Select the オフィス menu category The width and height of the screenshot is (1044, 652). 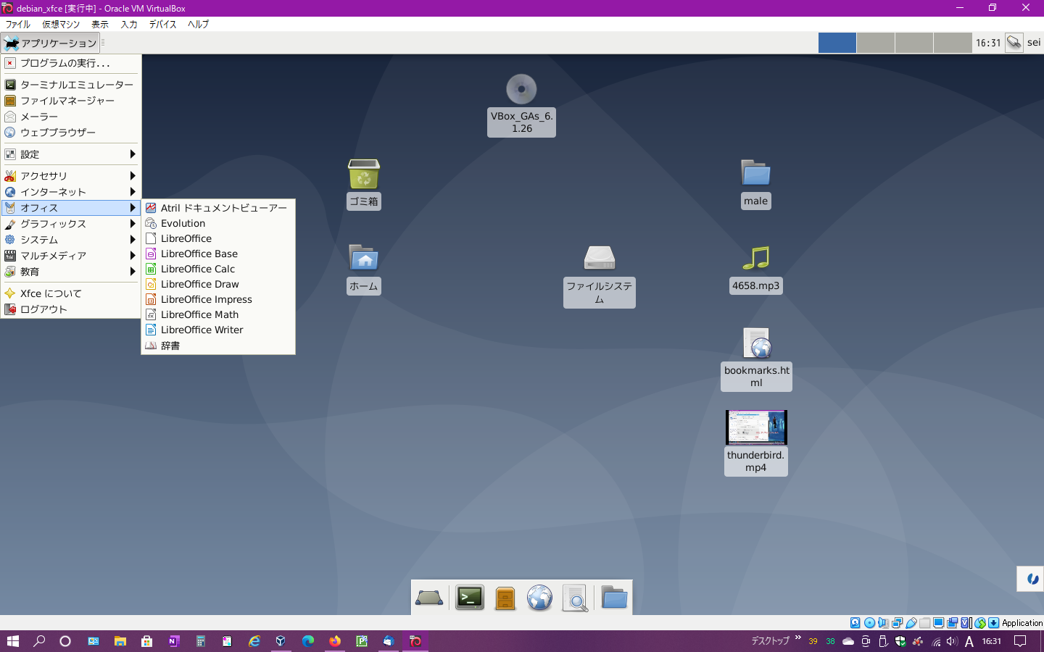click(70, 208)
